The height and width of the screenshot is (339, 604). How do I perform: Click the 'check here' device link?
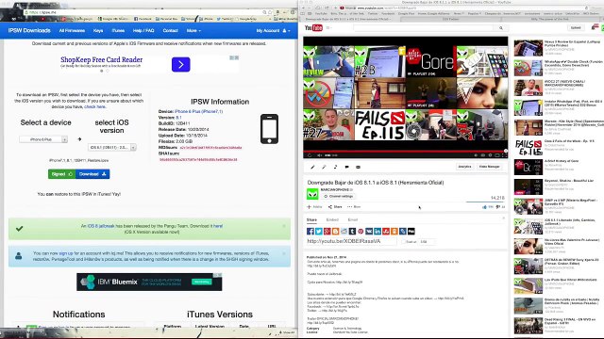pos(94,106)
